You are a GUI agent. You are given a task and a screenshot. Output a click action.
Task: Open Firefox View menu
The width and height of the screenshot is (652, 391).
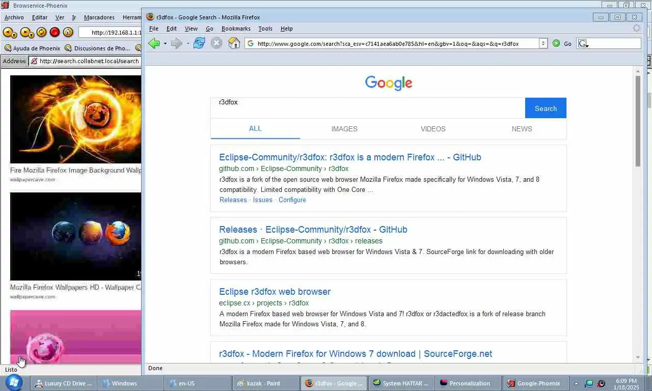(x=191, y=29)
